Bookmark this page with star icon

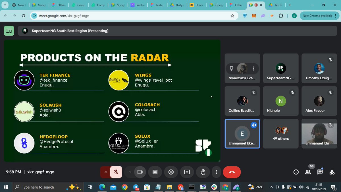click(232, 16)
